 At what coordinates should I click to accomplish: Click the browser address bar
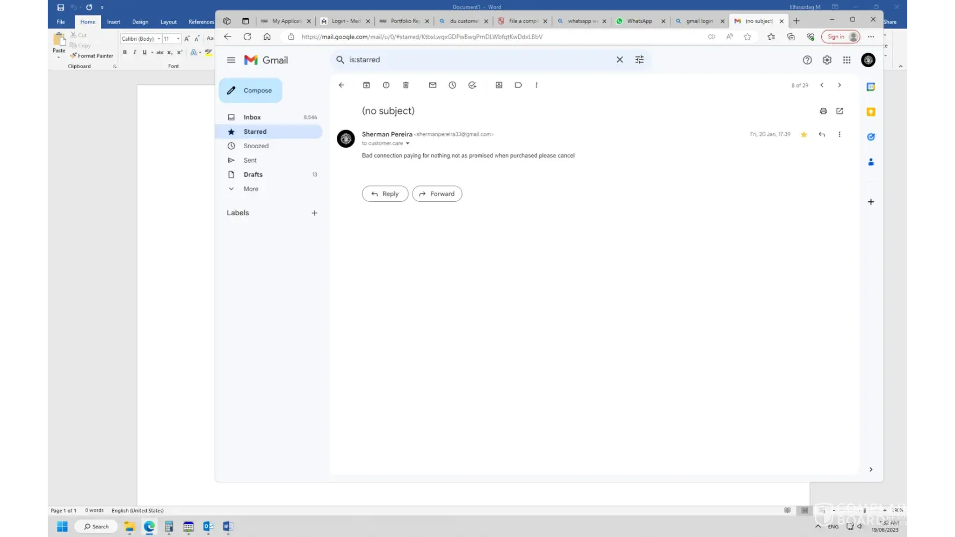click(494, 37)
